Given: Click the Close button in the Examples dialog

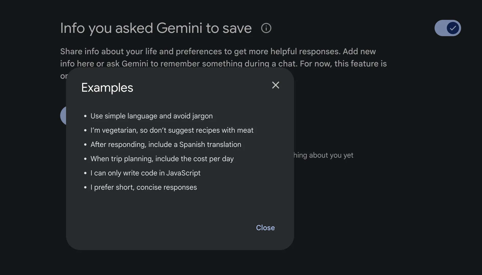Looking at the screenshot, I should click(265, 228).
